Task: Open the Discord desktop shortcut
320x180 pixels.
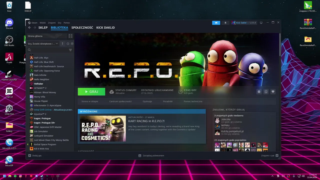Action: [x=9, y=24]
